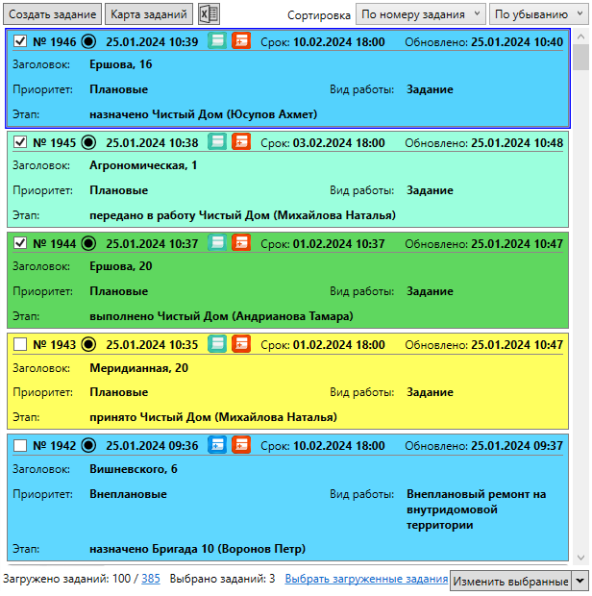Click green list icon on task № 1944
The height and width of the screenshot is (596, 592).
coord(217,243)
